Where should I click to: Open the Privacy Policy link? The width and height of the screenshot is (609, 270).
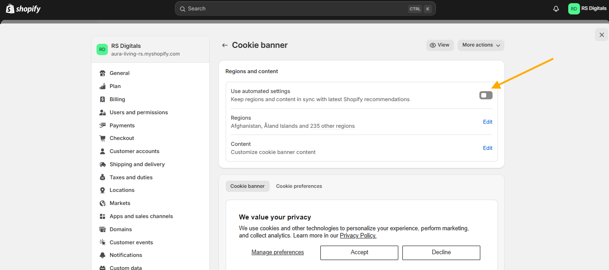tap(358, 236)
